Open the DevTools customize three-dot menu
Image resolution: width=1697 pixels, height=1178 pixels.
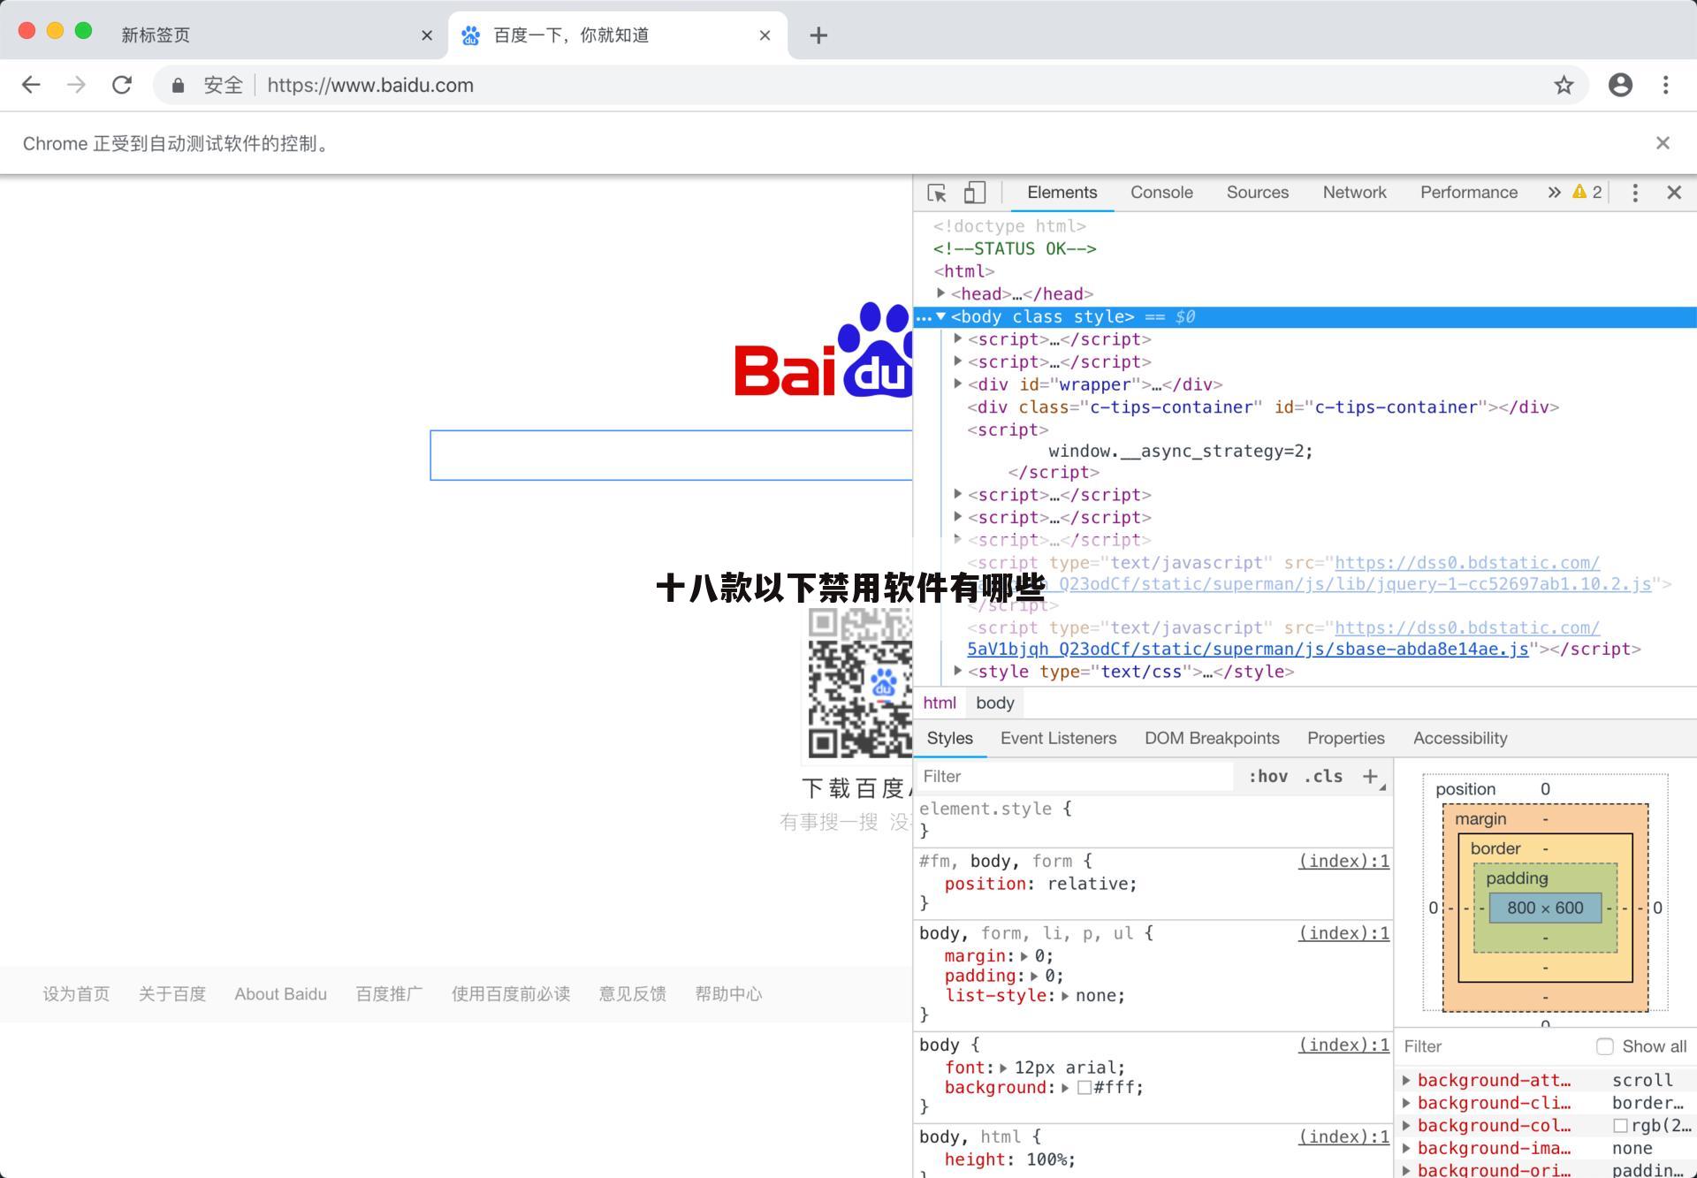pos(1634,193)
